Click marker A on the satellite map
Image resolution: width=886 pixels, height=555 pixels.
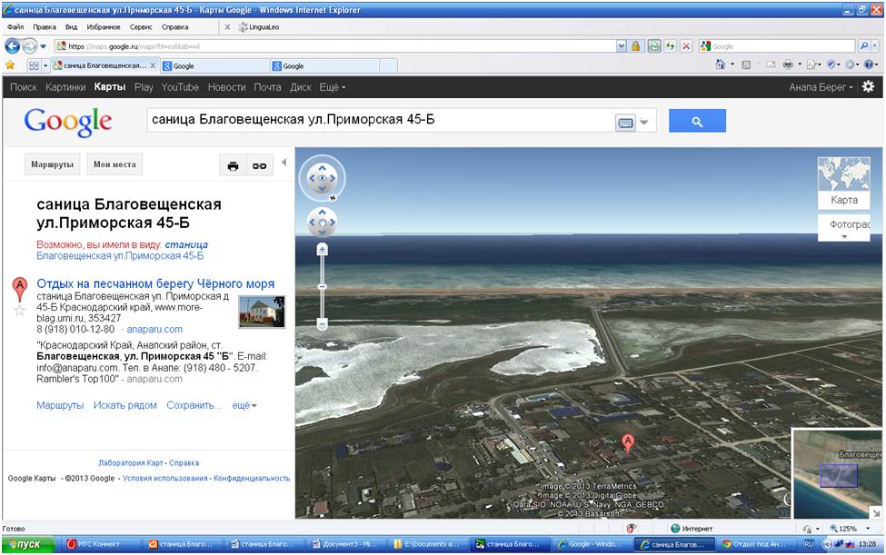click(627, 443)
